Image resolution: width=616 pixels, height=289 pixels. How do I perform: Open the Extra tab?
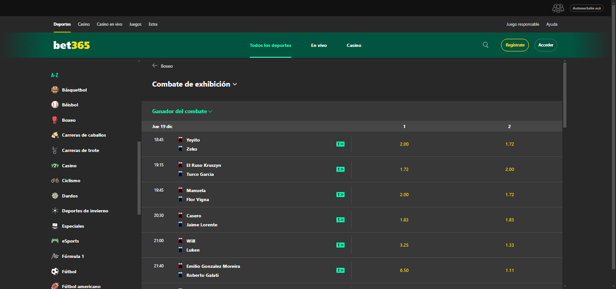(153, 24)
